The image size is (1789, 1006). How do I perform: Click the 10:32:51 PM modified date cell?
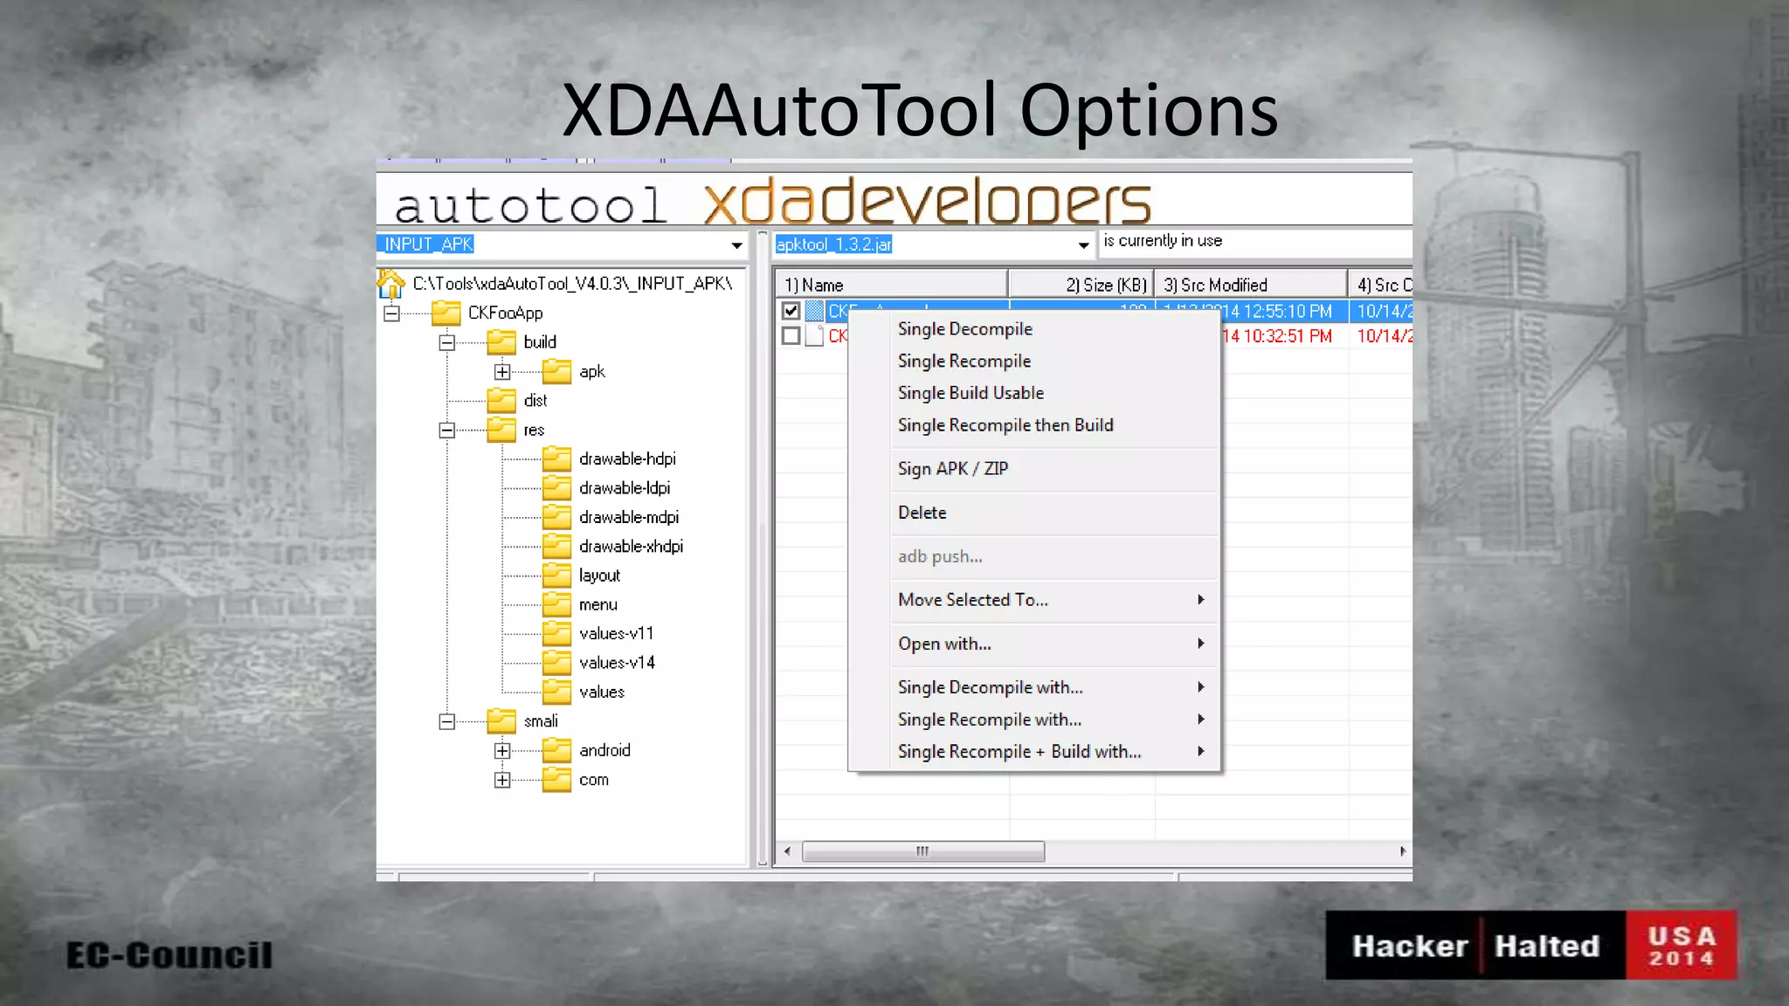pyautogui.click(x=1277, y=336)
